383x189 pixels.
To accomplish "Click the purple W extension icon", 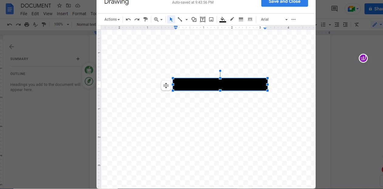I will [363, 58].
